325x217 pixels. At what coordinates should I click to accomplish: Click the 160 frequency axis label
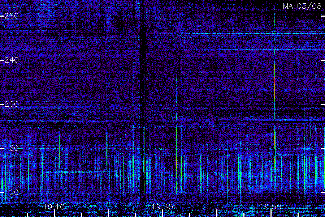12,149
